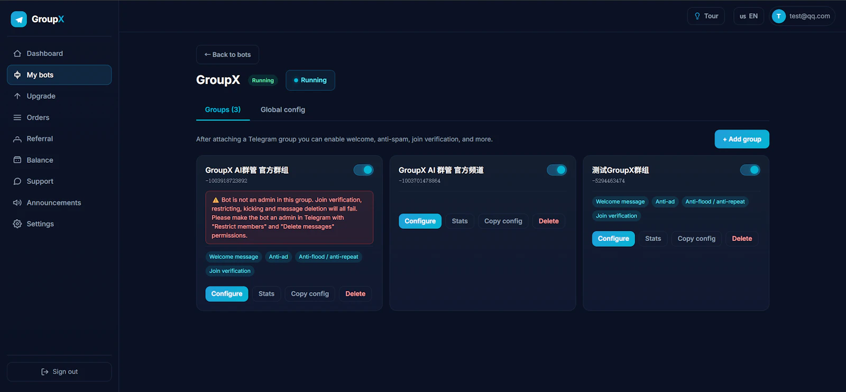Delete the GroupX AI 群管 官方频道 group
The height and width of the screenshot is (392, 846).
coord(549,221)
